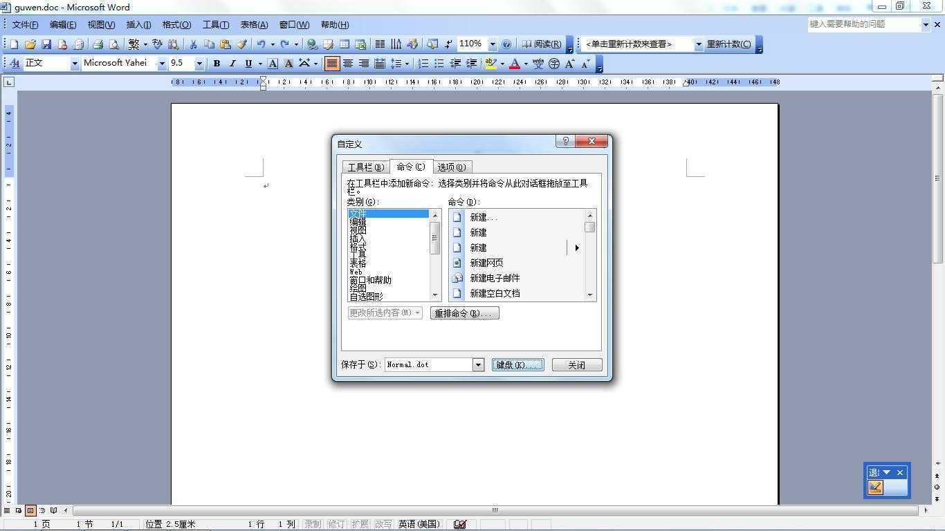Click the 重新计数(C) button
Image resolution: width=945 pixels, height=531 pixels.
click(728, 44)
